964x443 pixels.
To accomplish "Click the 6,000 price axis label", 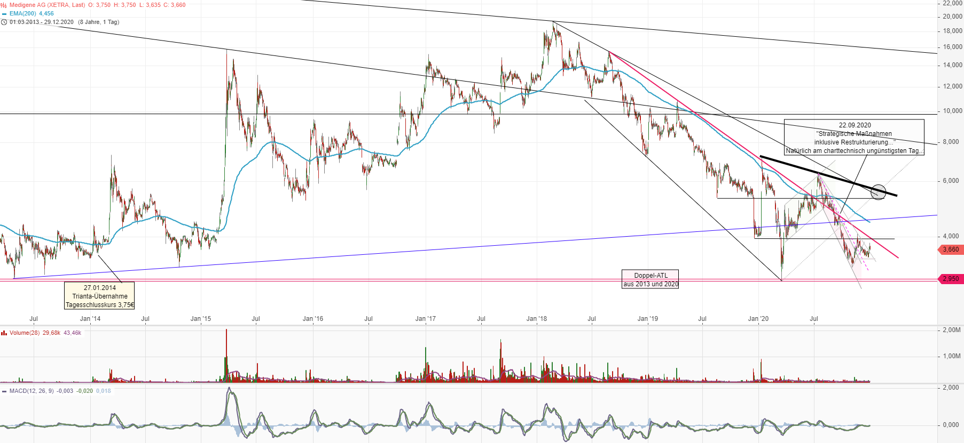I will pos(951,181).
